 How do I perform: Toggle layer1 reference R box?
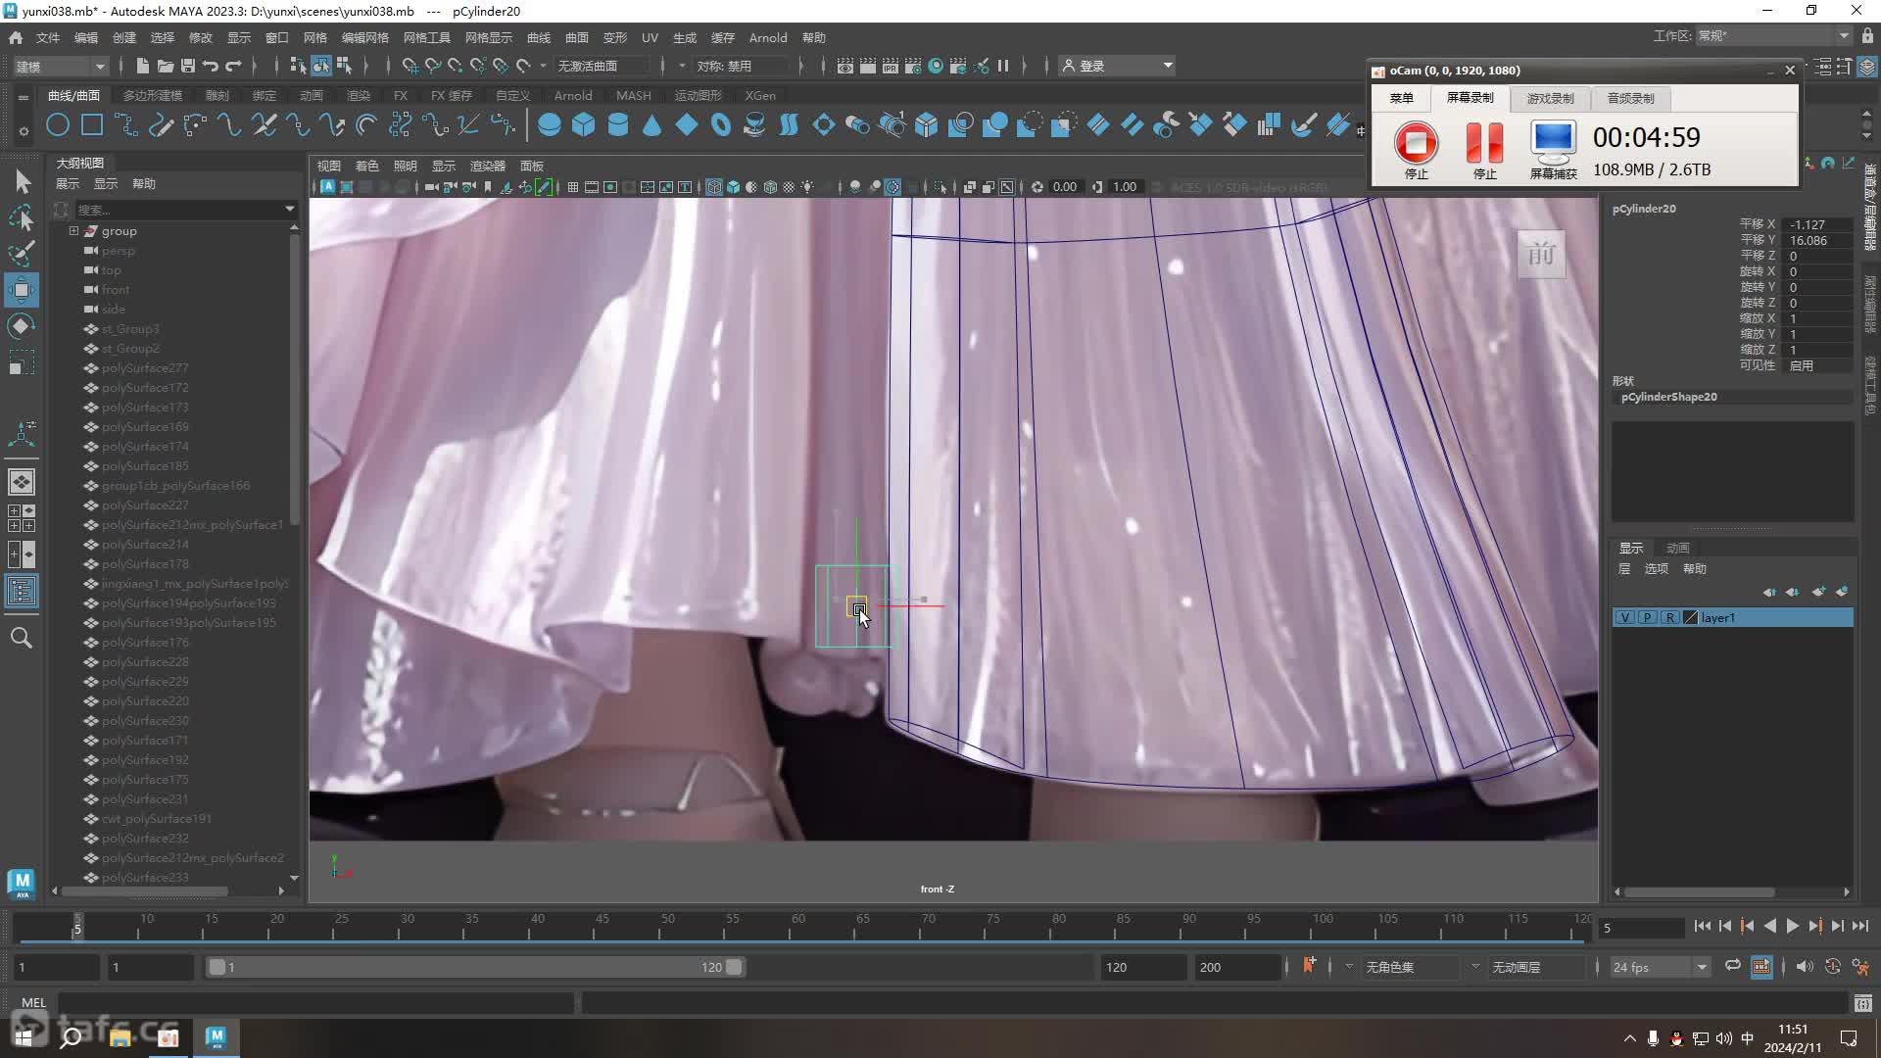click(x=1669, y=617)
